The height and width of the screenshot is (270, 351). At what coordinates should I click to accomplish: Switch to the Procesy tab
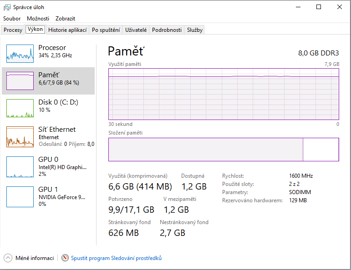[13, 30]
